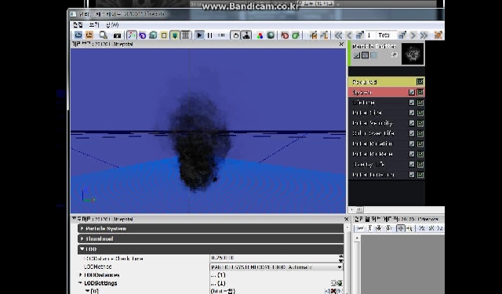502x294 pixels.
Task: Click the delete LOD icon at toolbar end
Action: 438,35
